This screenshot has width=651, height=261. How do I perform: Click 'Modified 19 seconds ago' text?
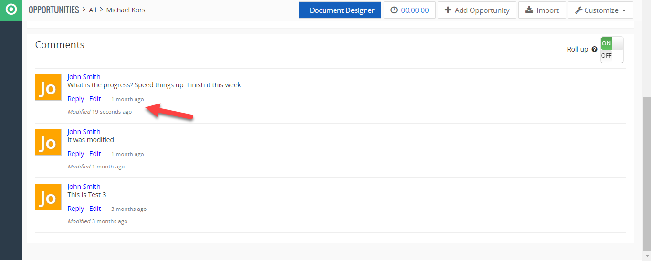point(100,112)
